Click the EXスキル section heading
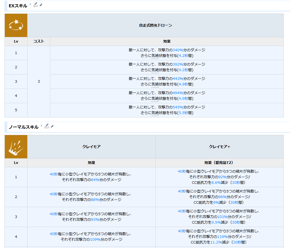The image size is (290, 248). tap(18, 6)
